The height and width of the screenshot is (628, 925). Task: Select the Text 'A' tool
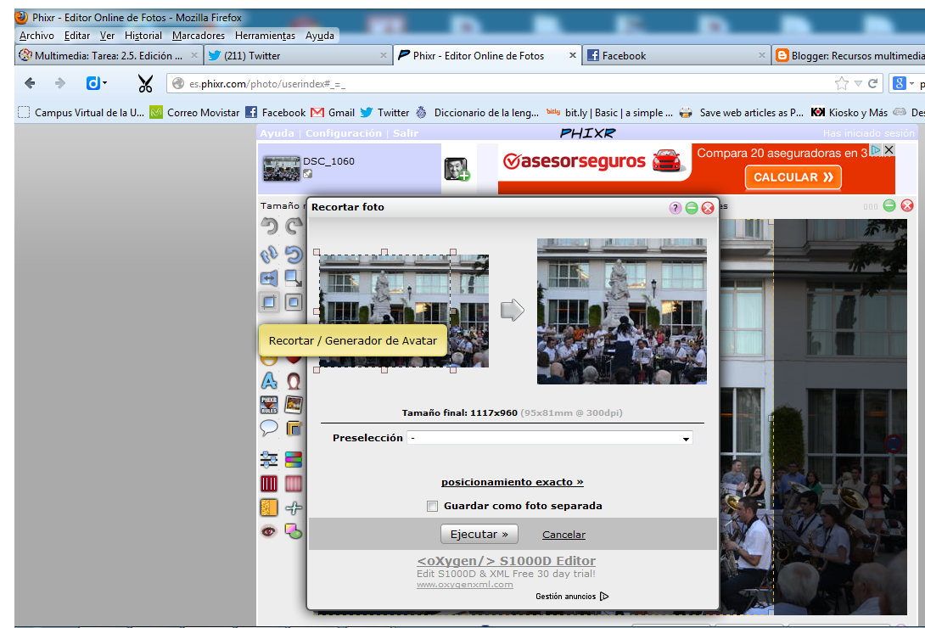point(269,381)
